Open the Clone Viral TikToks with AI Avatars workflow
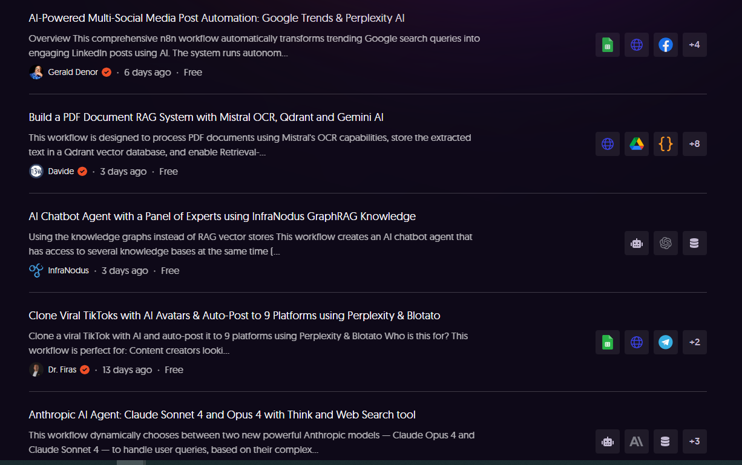The width and height of the screenshot is (742, 465). [x=234, y=316]
